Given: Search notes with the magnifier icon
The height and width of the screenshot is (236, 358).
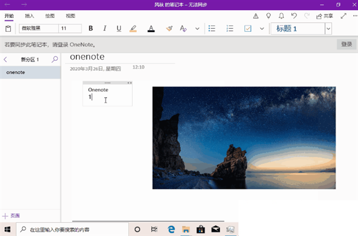Looking at the screenshot, I should [x=55, y=60].
